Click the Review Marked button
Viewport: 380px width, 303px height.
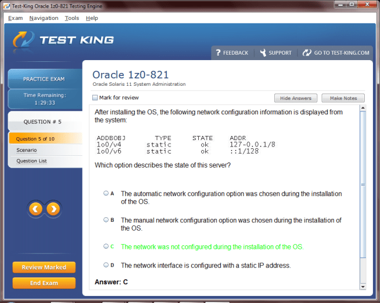(x=44, y=267)
